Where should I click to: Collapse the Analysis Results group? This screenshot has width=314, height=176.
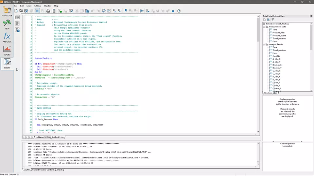tap(264, 45)
